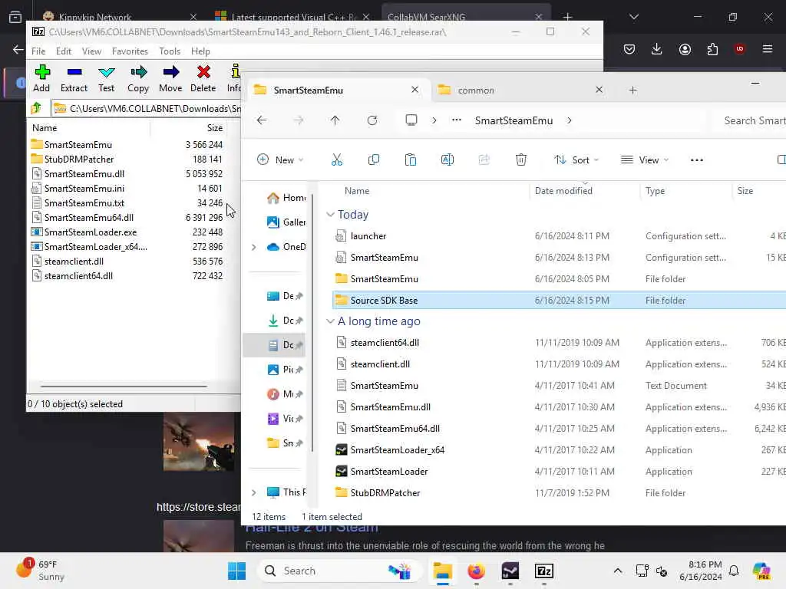Expand the This PC tree node
Viewport: 786px width, 589px height.
253,492
